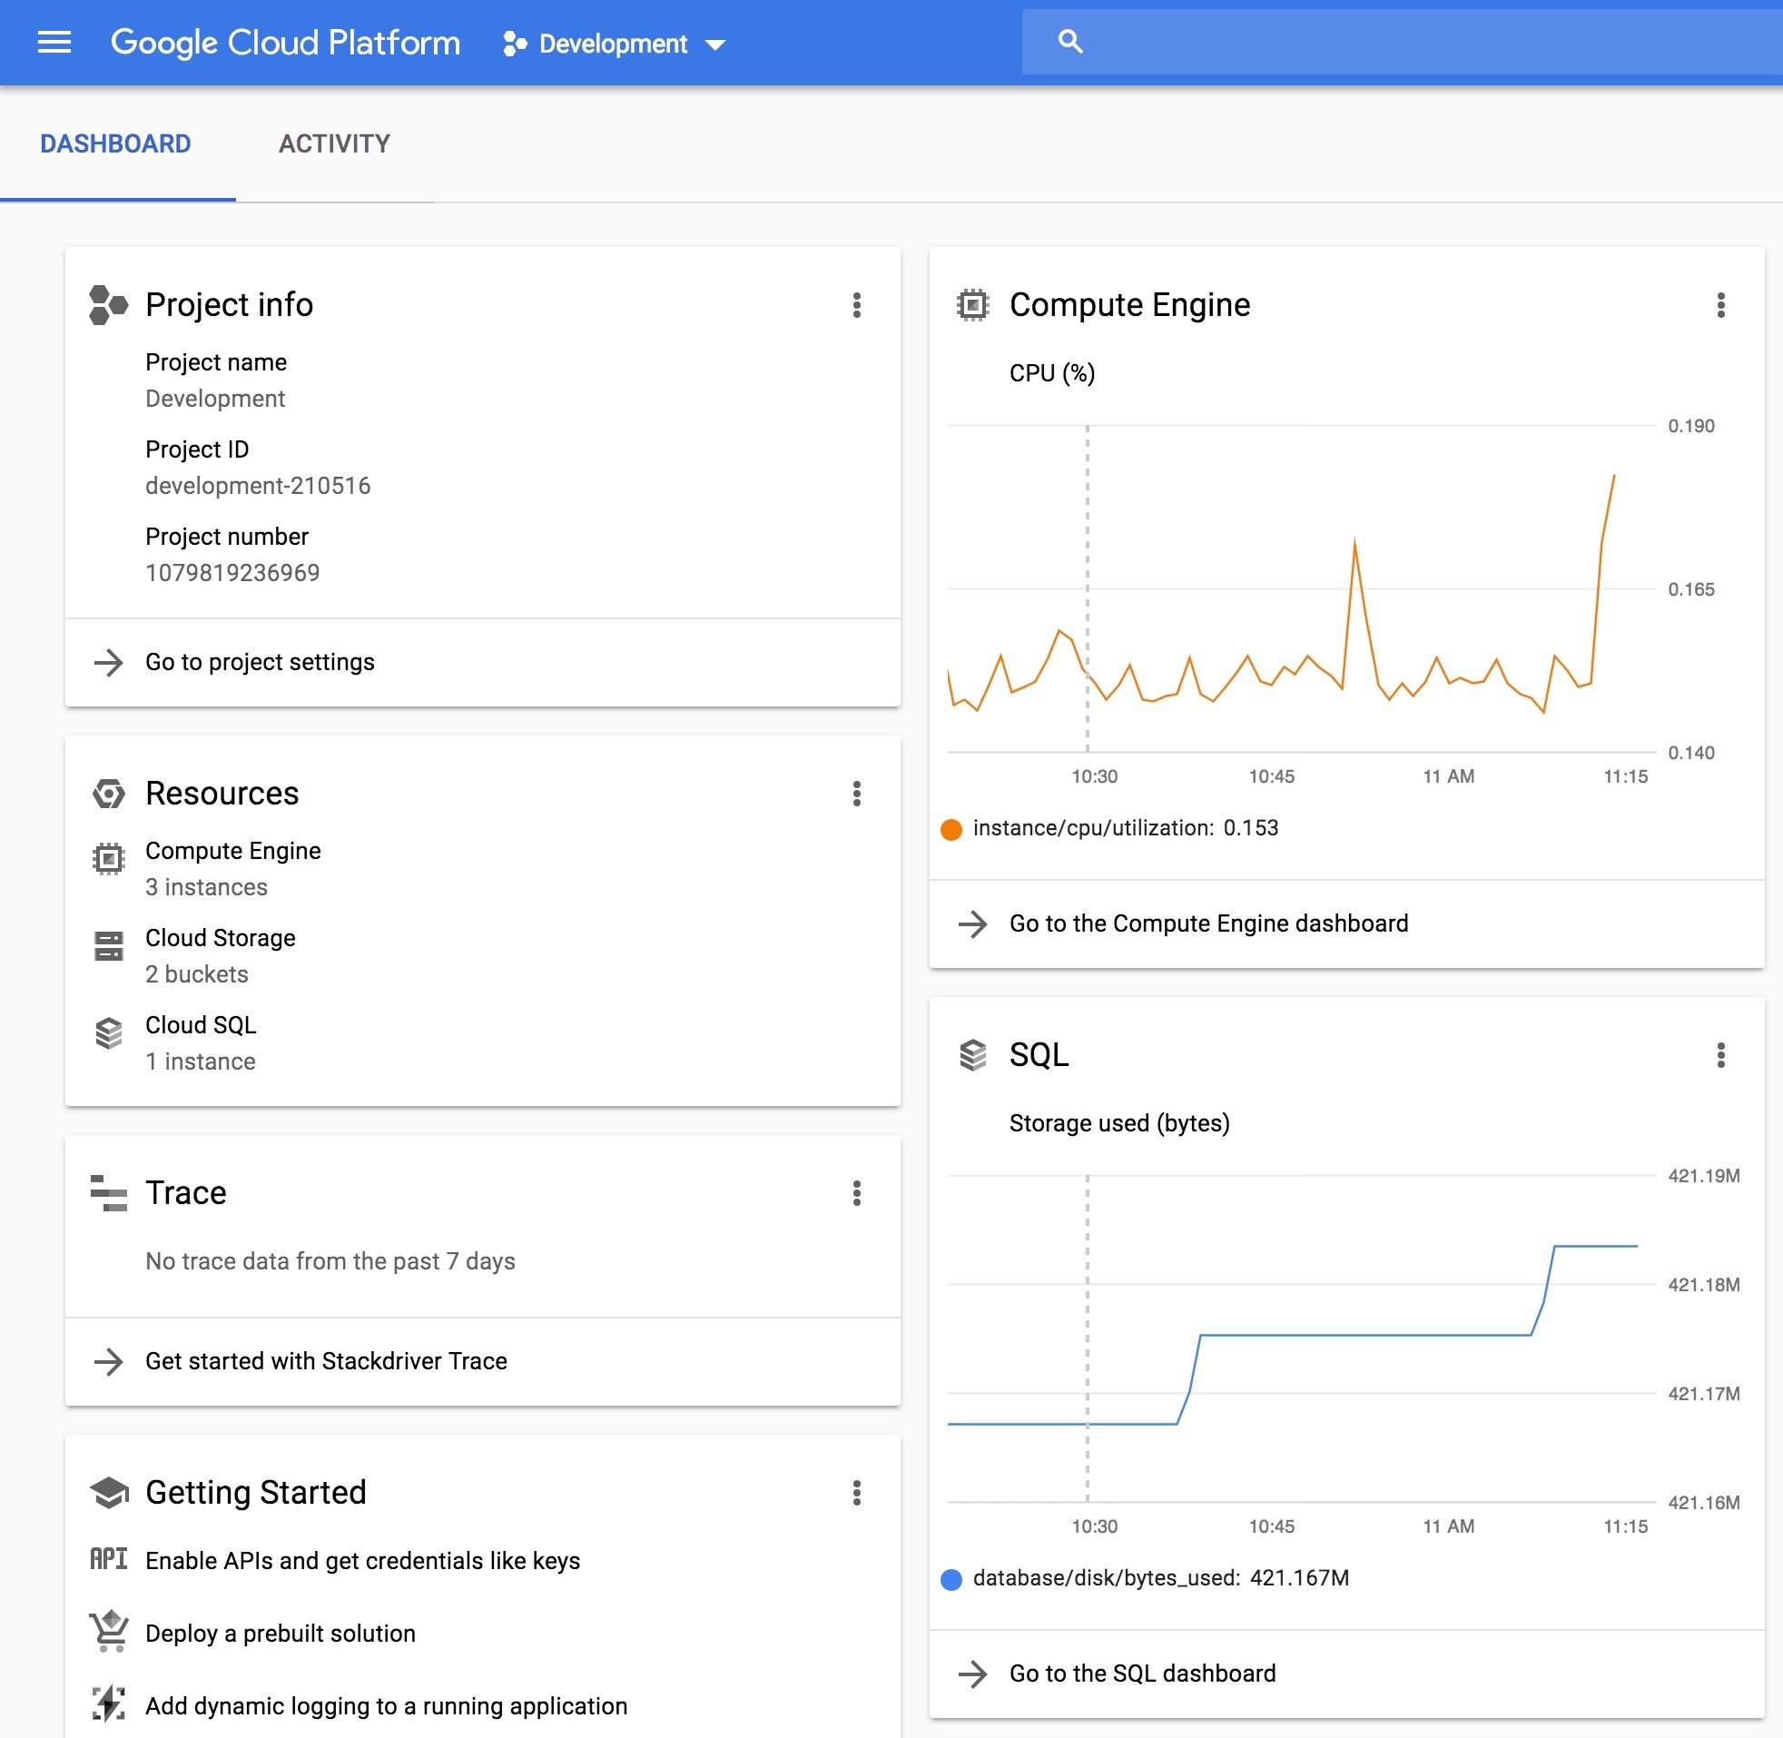Click arrow icon beside Compute Engine dashboard link

click(972, 923)
